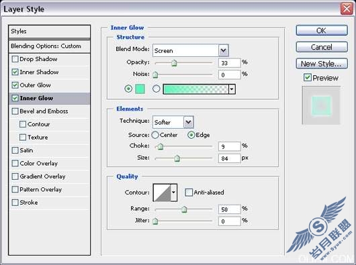Enable the Anti-aliased checkbox
The image size is (356, 265).
[189, 193]
